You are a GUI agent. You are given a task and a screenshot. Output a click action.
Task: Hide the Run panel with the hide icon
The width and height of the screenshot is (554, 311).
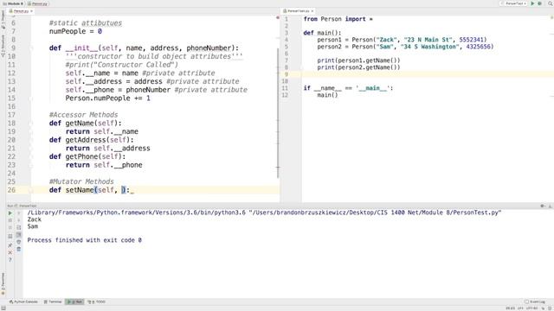[551, 206]
